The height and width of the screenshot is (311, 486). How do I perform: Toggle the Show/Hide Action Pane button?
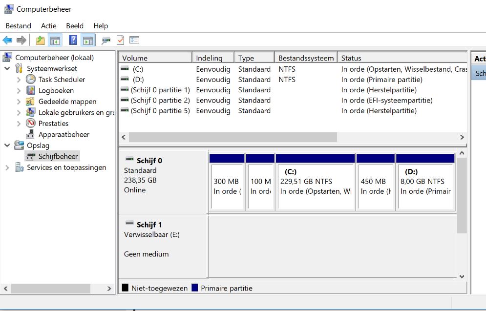click(x=88, y=40)
